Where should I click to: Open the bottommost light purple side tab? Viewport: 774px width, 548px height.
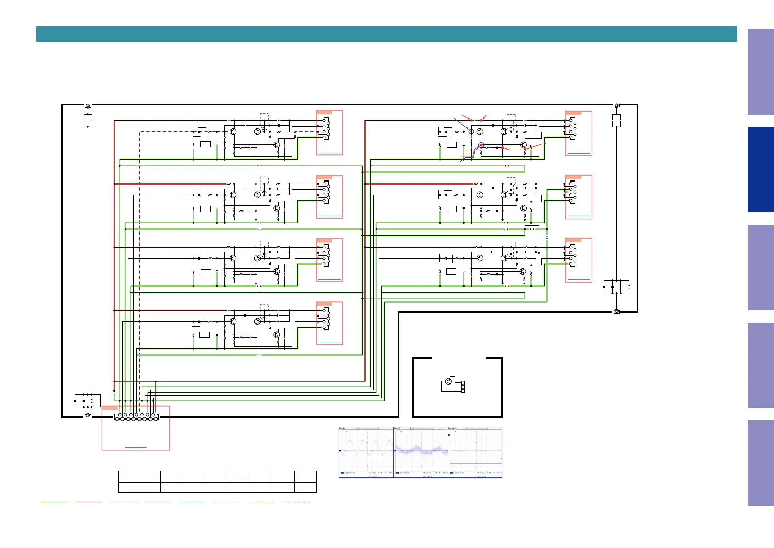(x=761, y=463)
